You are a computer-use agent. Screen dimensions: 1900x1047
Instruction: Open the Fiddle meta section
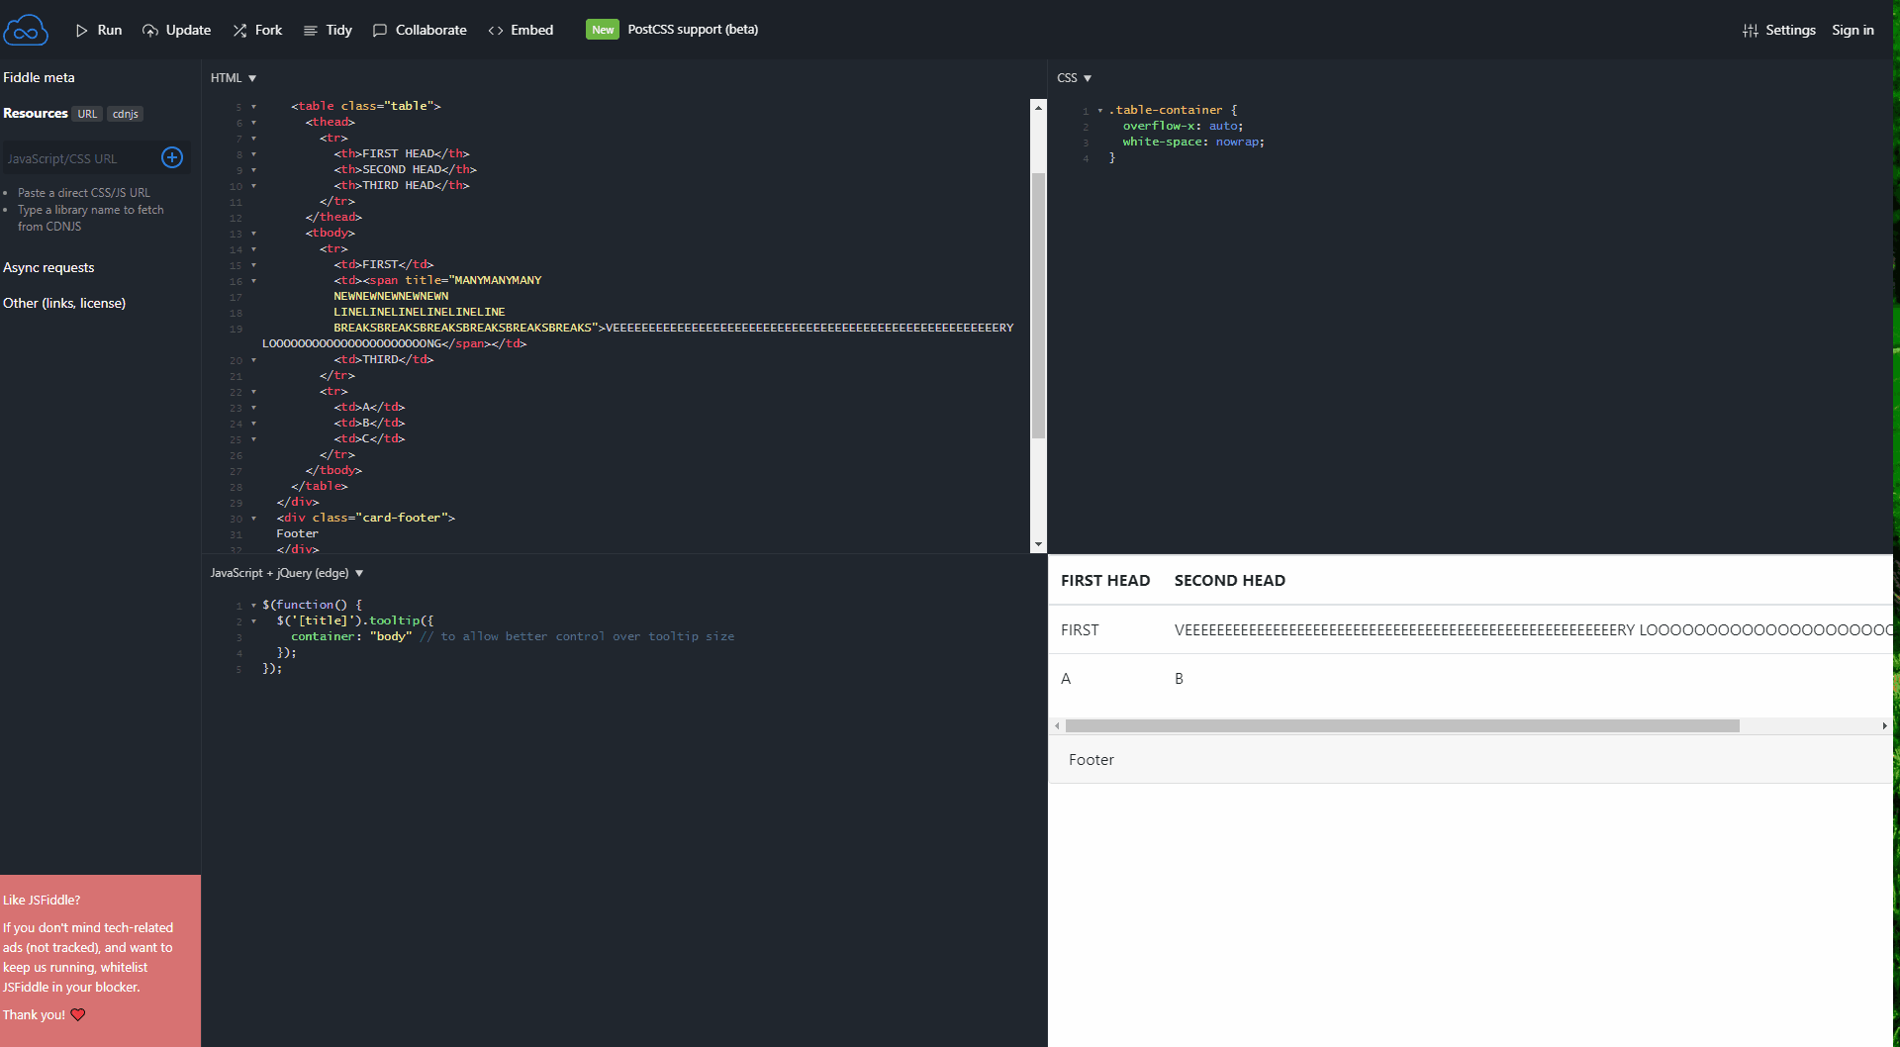click(40, 76)
